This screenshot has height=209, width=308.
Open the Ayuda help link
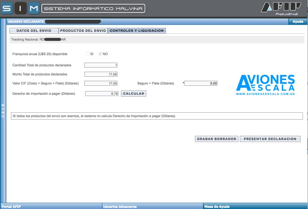tap(298, 22)
